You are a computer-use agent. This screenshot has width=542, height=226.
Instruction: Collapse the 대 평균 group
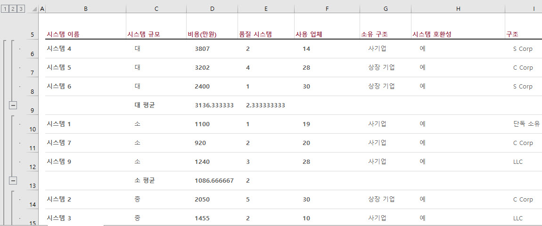coord(13,105)
